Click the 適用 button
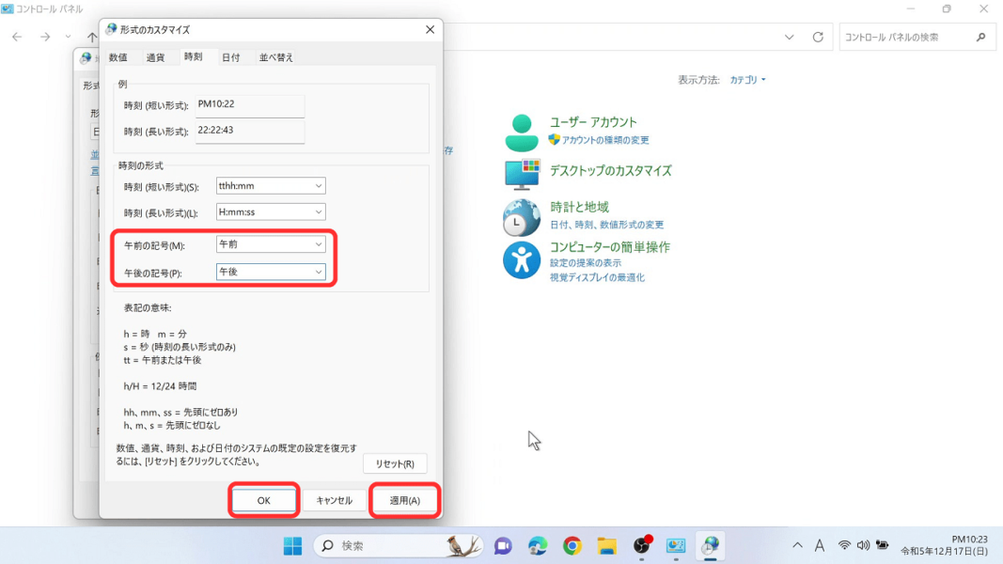 click(403, 500)
